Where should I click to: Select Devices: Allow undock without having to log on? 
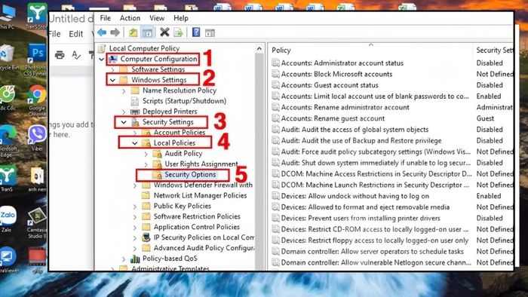(x=355, y=196)
